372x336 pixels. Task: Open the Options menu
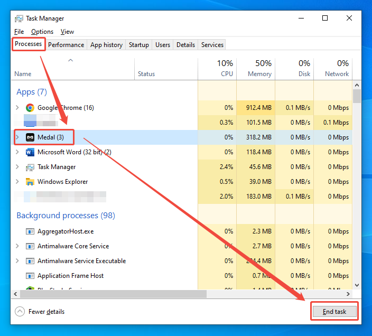[x=42, y=32]
